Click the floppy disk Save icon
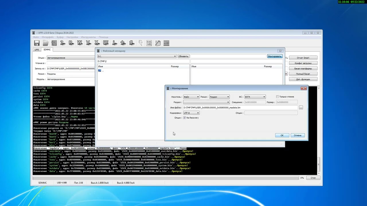 (x=37, y=43)
